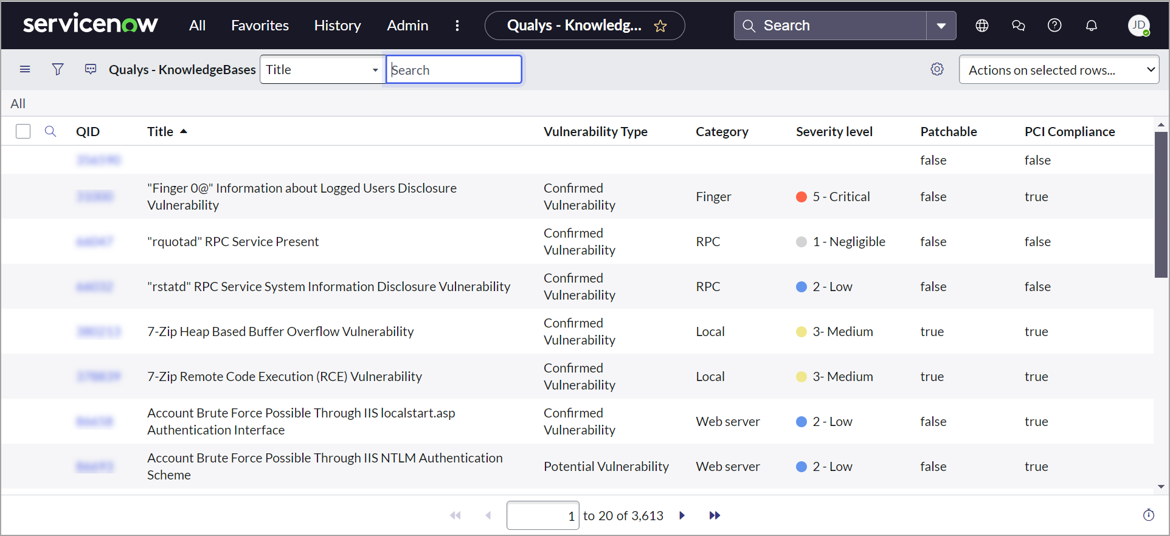The width and height of the screenshot is (1170, 536).
Task: Go to the previous page arrow
Action: click(x=488, y=515)
